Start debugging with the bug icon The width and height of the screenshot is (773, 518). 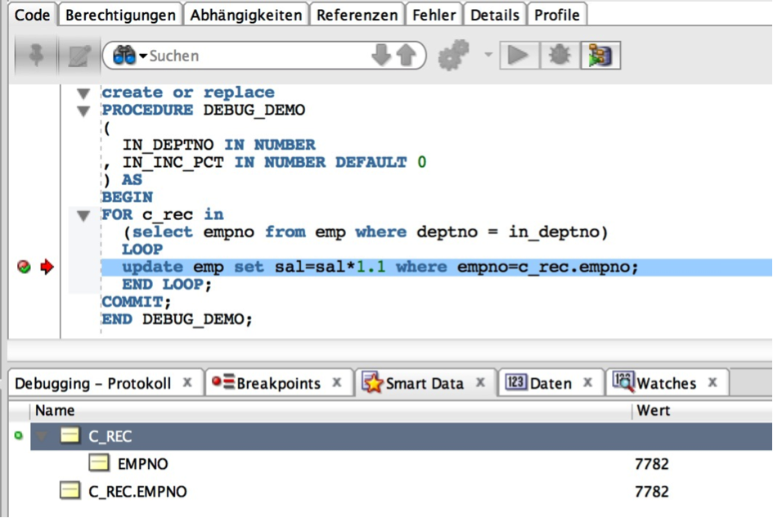click(x=560, y=55)
